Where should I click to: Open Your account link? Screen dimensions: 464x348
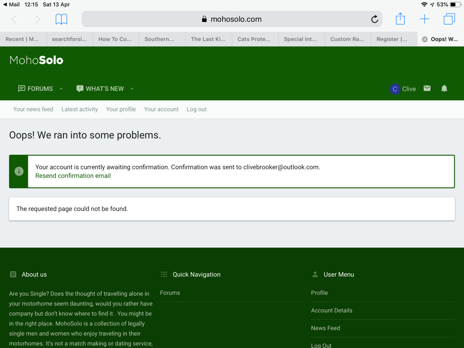(161, 109)
